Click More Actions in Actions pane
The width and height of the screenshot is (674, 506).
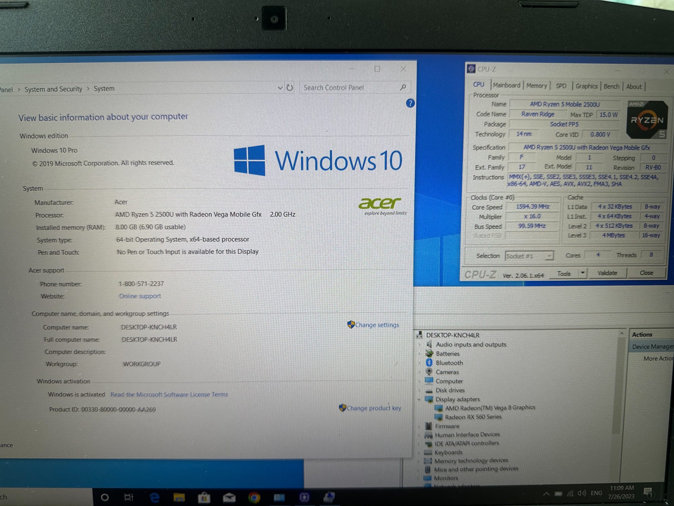coord(658,359)
